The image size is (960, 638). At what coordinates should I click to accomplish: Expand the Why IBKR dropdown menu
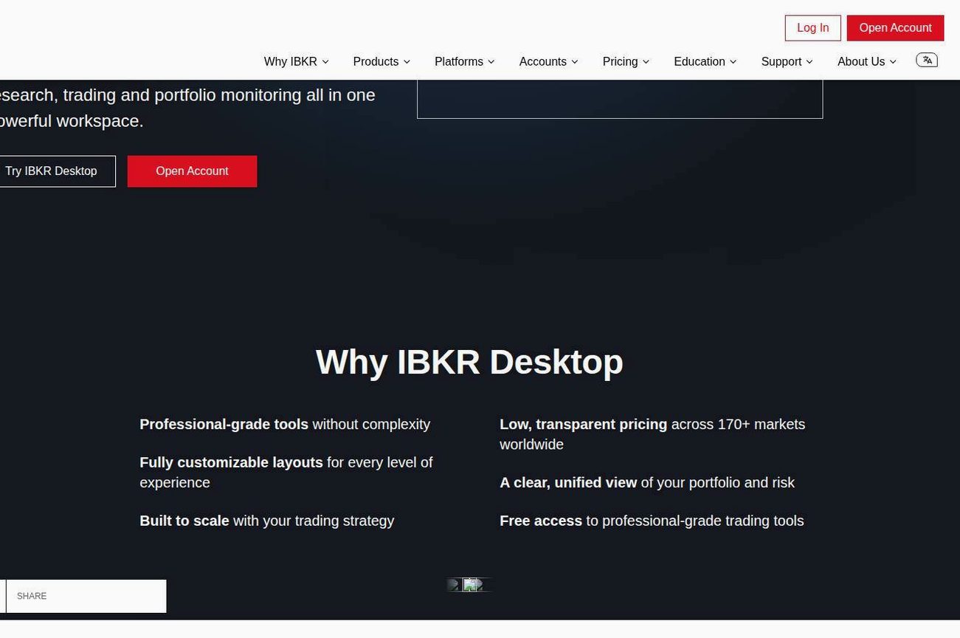coord(296,62)
